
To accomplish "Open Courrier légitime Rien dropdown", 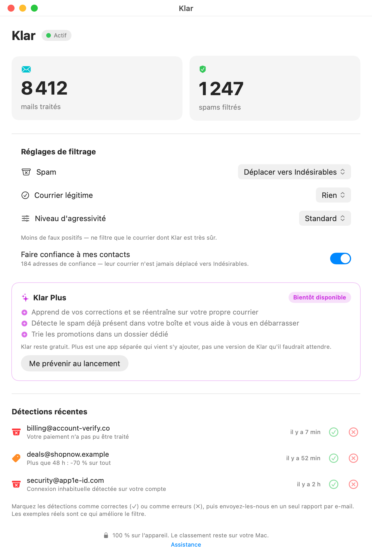I will point(333,195).
